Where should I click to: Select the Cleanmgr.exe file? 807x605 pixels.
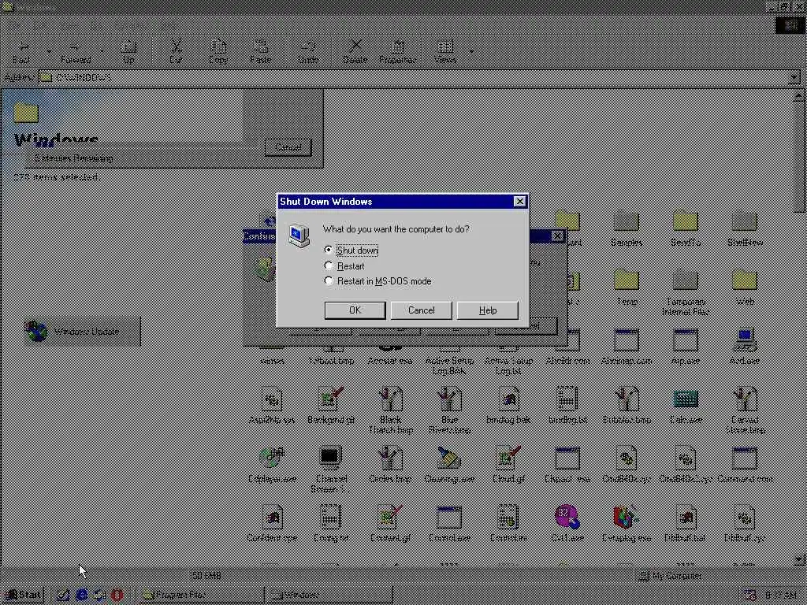coord(449,466)
